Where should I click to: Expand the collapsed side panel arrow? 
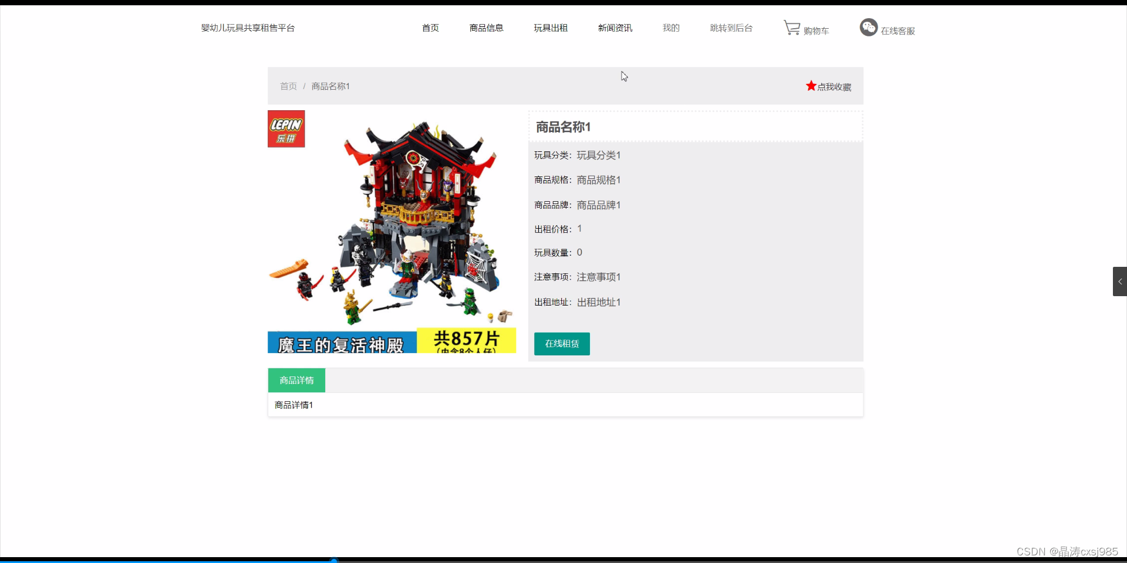pyautogui.click(x=1120, y=281)
